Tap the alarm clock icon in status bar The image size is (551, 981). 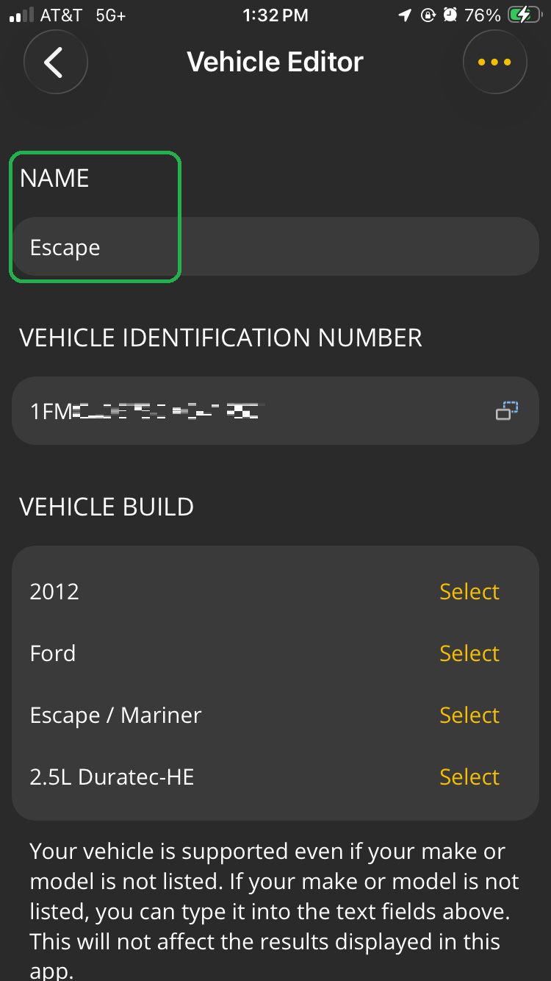pos(451,15)
